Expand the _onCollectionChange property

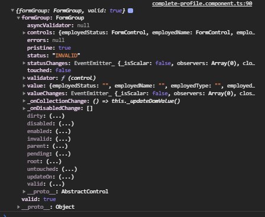point(24,101)
